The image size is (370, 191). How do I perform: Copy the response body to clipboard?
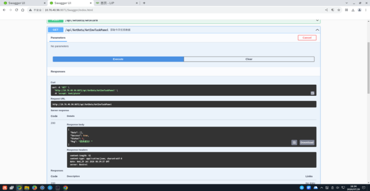point(294,142)
